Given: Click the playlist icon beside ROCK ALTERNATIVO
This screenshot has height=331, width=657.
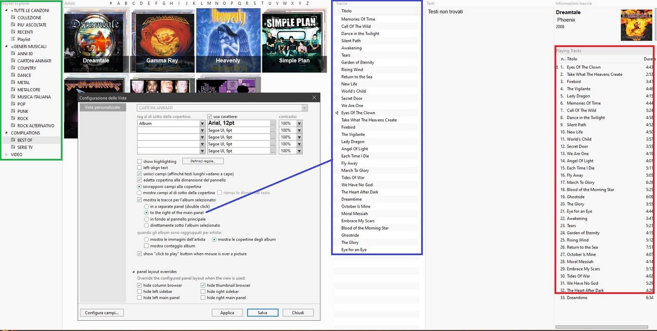Looking at the screenshot, I should click(13, 126).
